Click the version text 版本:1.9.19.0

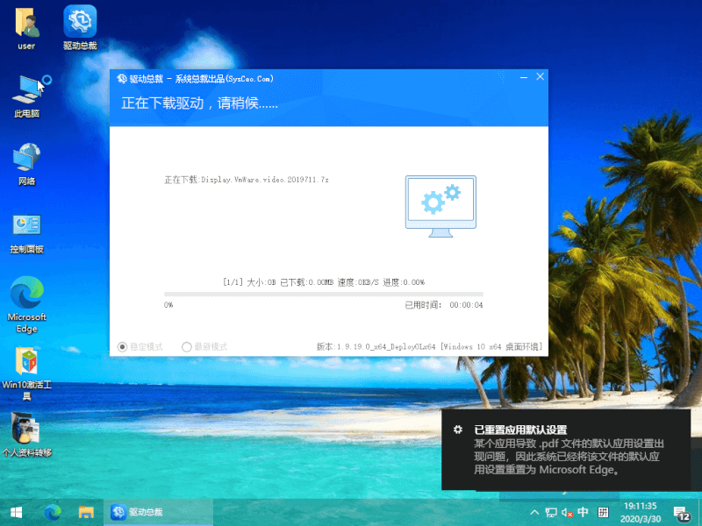click(429, 346)
